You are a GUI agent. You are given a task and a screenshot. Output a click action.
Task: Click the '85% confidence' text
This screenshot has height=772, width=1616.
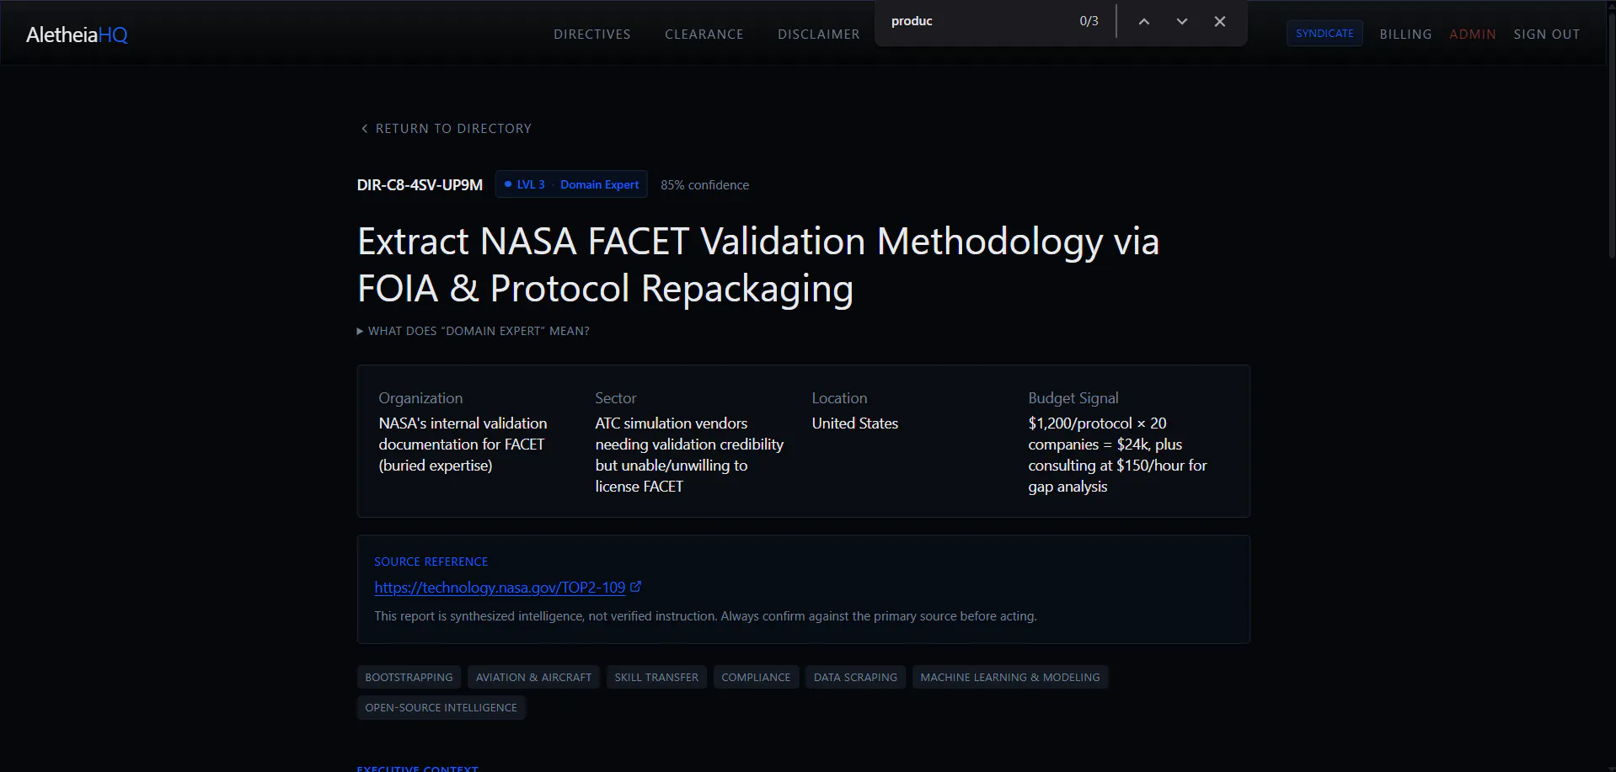coord(704,185)
